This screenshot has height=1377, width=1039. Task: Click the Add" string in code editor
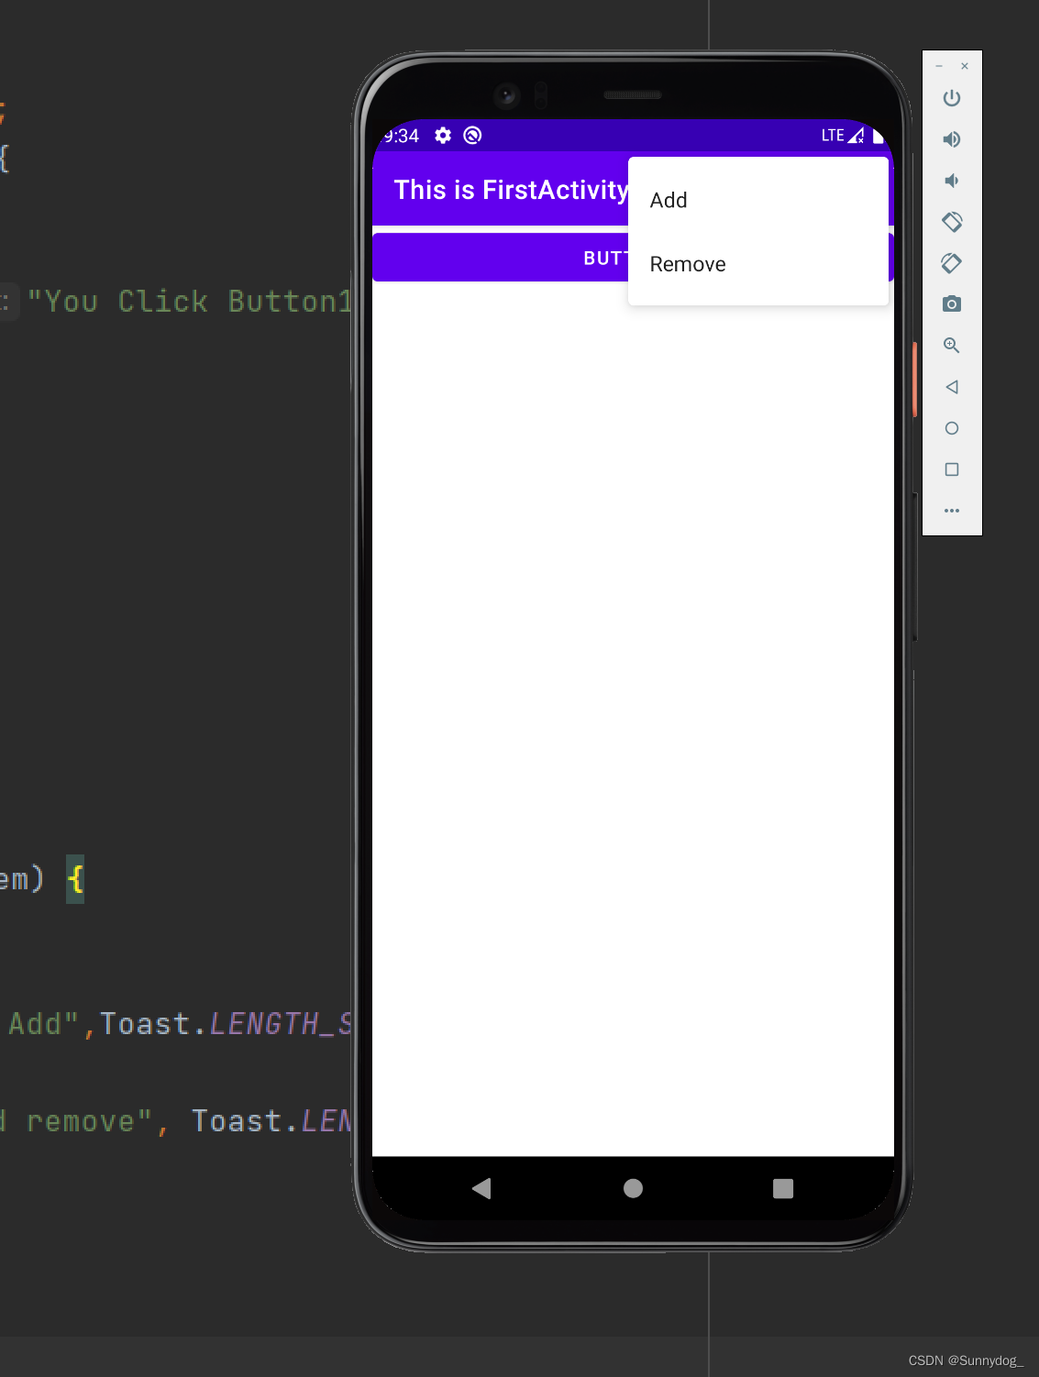tap(43, 1023)
